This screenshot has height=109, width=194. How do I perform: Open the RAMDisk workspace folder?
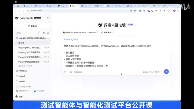(x=21, y=71)
